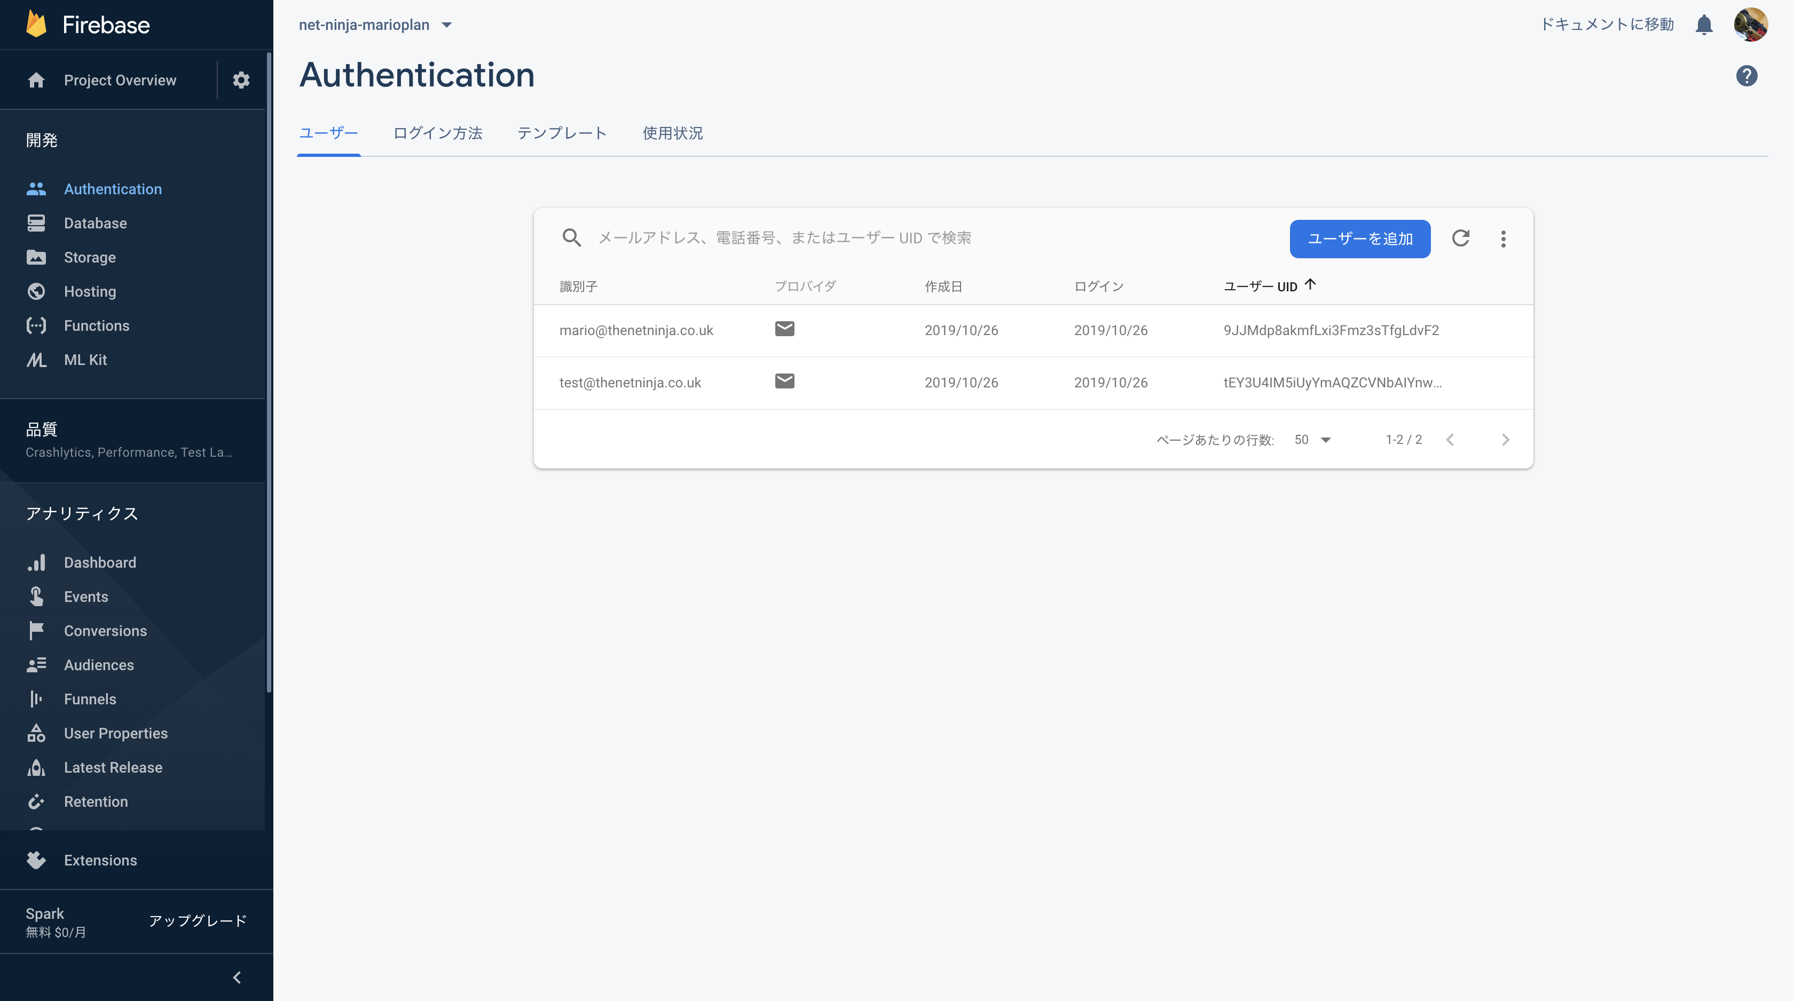The image size is (1794, 1001).
Task: Click the Database icon in sidebar
Action: click(x=36, y=223)
